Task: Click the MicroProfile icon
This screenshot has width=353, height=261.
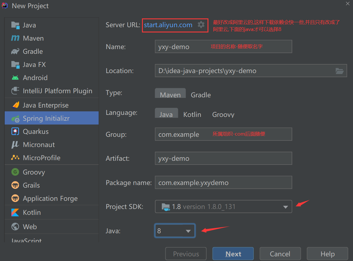Action: [x=15, y=158]
